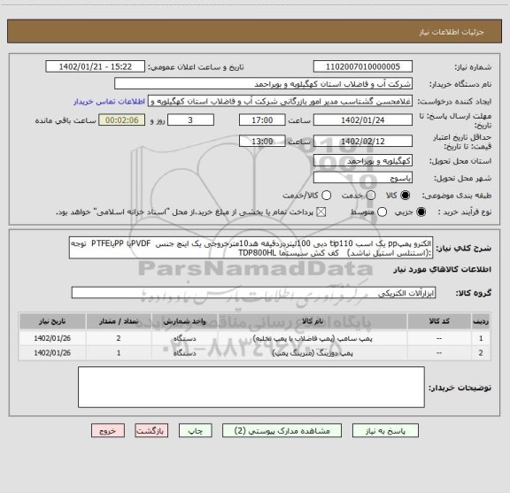Click the announcement date field 1402/01/21 - 15:22
The width and height of the screenshot is (510, 493).
click(x=96, y=66)
